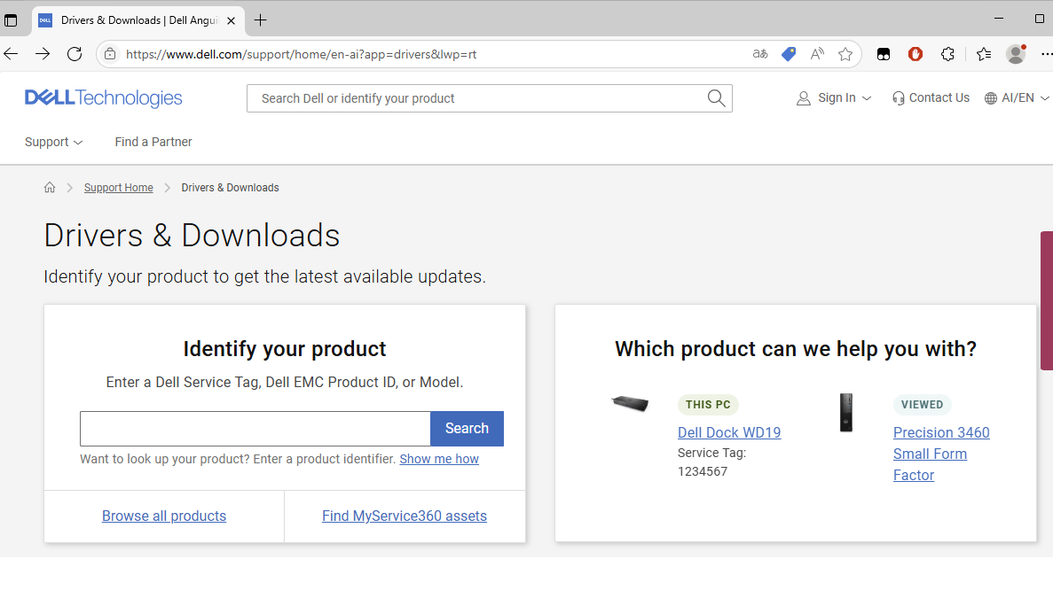The height and width of the screenshot is (590, 1053).
Task: Click the blue Search button
Action: (x=467, y=429)
